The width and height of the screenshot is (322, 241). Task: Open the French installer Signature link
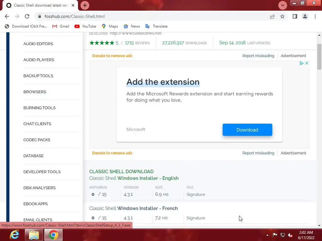tap(196, 218)
